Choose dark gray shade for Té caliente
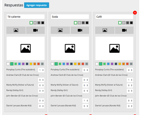The image size is (141, 115). tap(39, 23)
